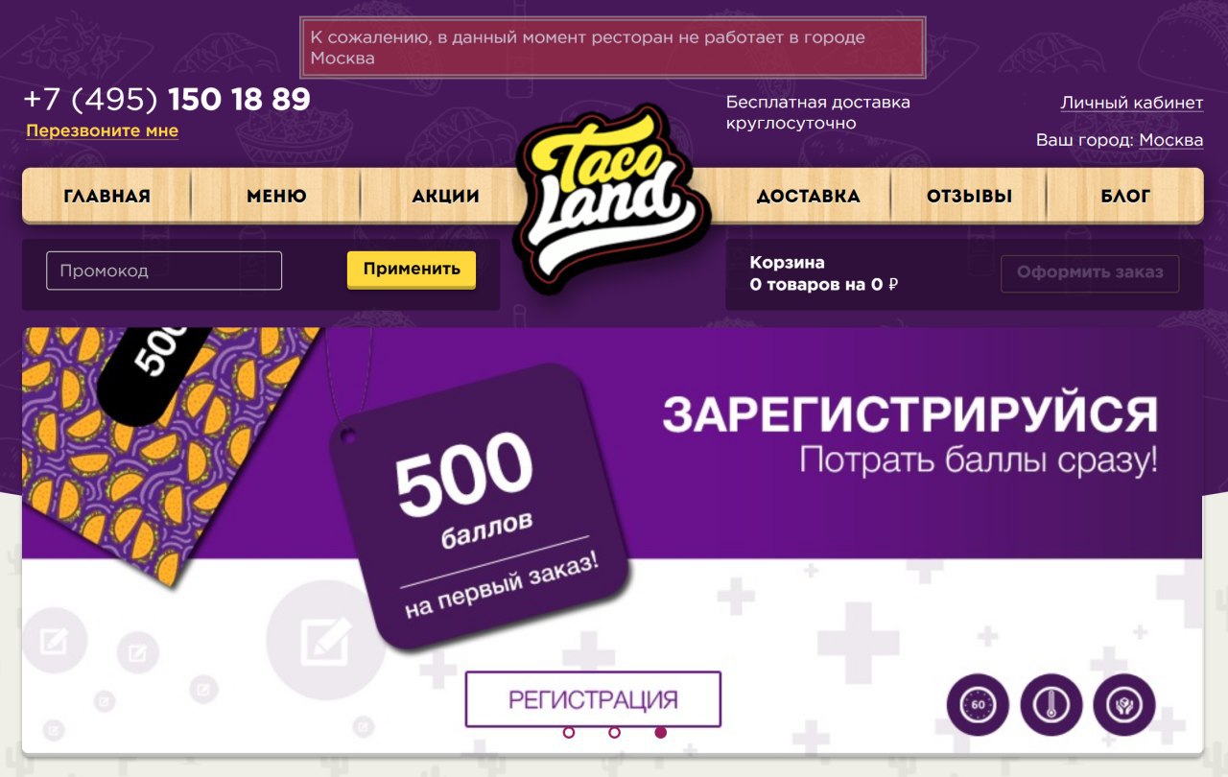This screenshot has height=777, width=1228.
Task: Click the Перезвоните мне link
Action: click(x=102, y=130)
